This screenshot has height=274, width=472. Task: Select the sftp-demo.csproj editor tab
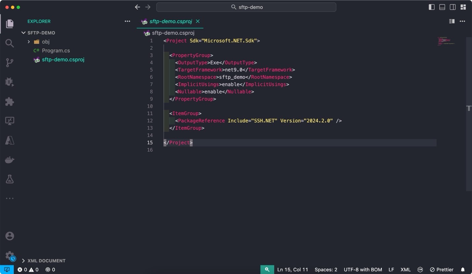(x=170, y=21)
